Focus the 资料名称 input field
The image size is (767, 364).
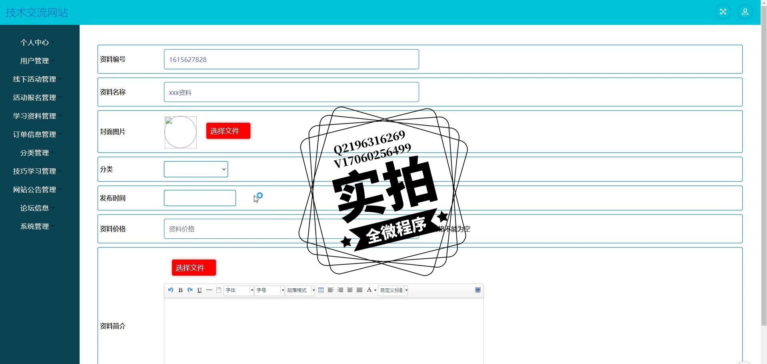(x=292, y=92)
